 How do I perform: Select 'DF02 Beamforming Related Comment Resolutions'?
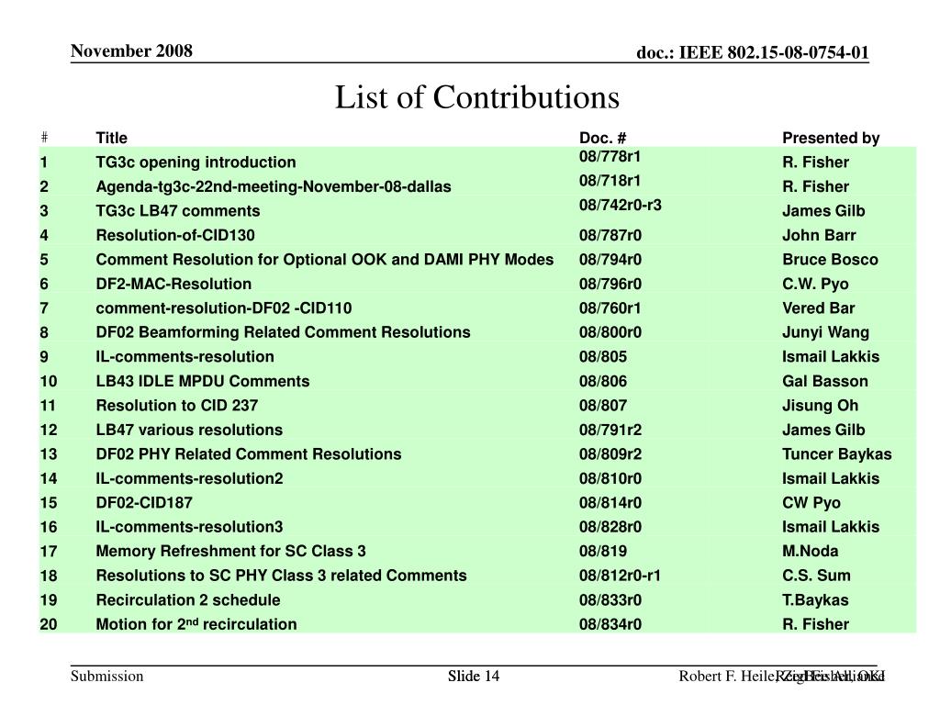[283, 332]
